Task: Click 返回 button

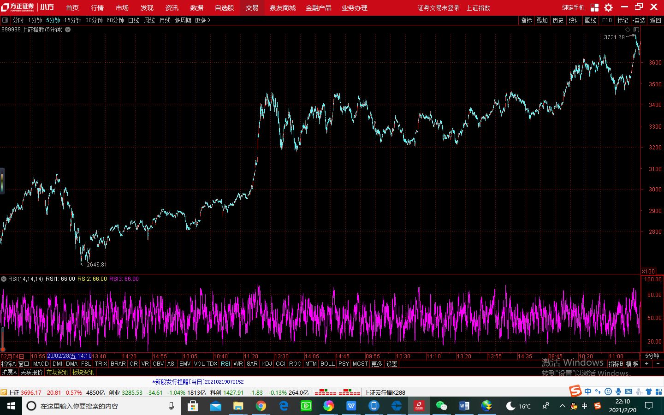Action: [656, 20]
